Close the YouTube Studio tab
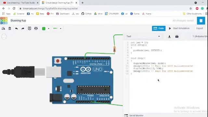208x117 pixels. [x=38, y=3]
